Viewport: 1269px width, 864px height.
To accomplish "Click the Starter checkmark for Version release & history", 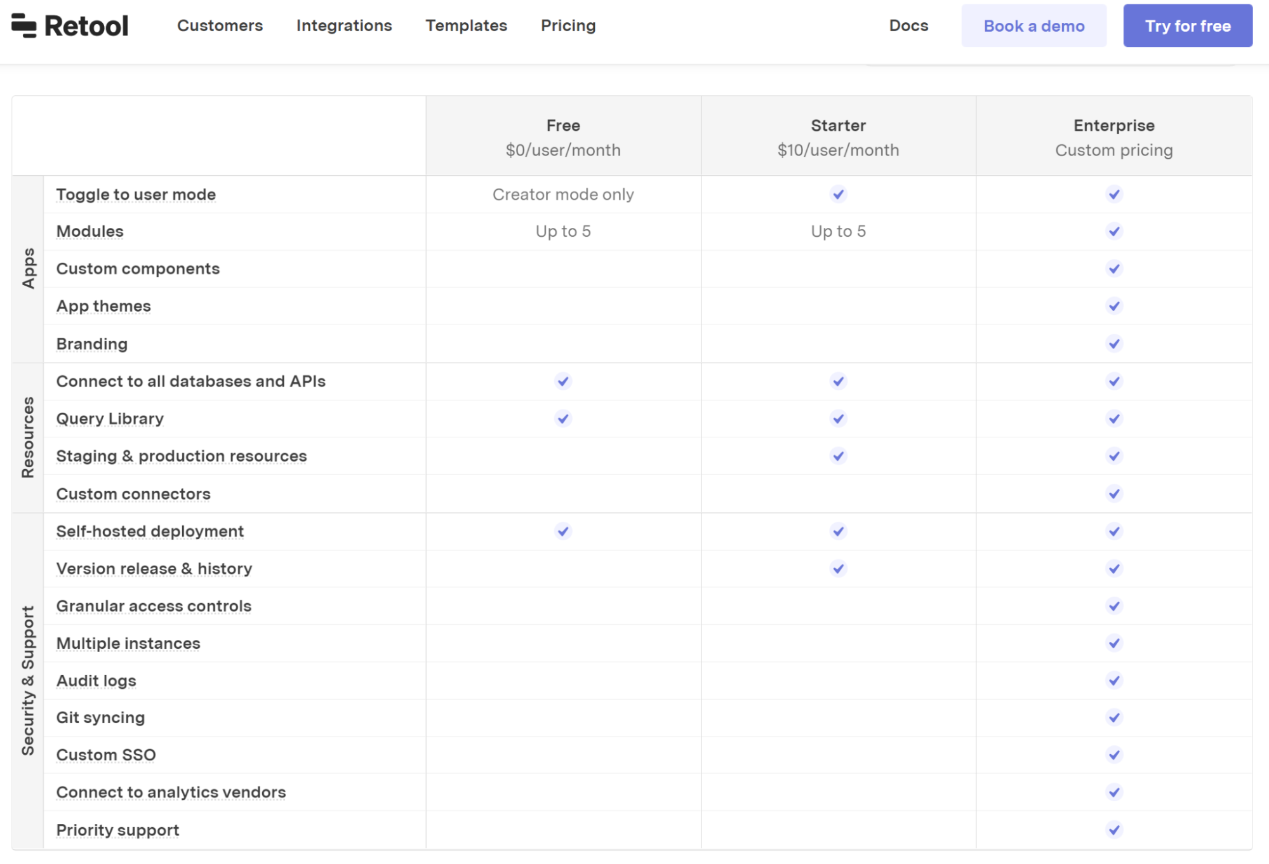I will click(x=838, y=568).
